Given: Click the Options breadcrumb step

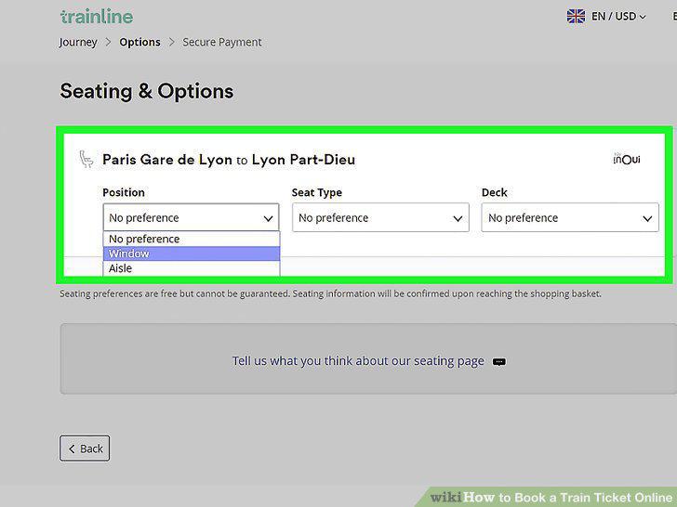Looking at the screenshot, I should pos(139,43).
